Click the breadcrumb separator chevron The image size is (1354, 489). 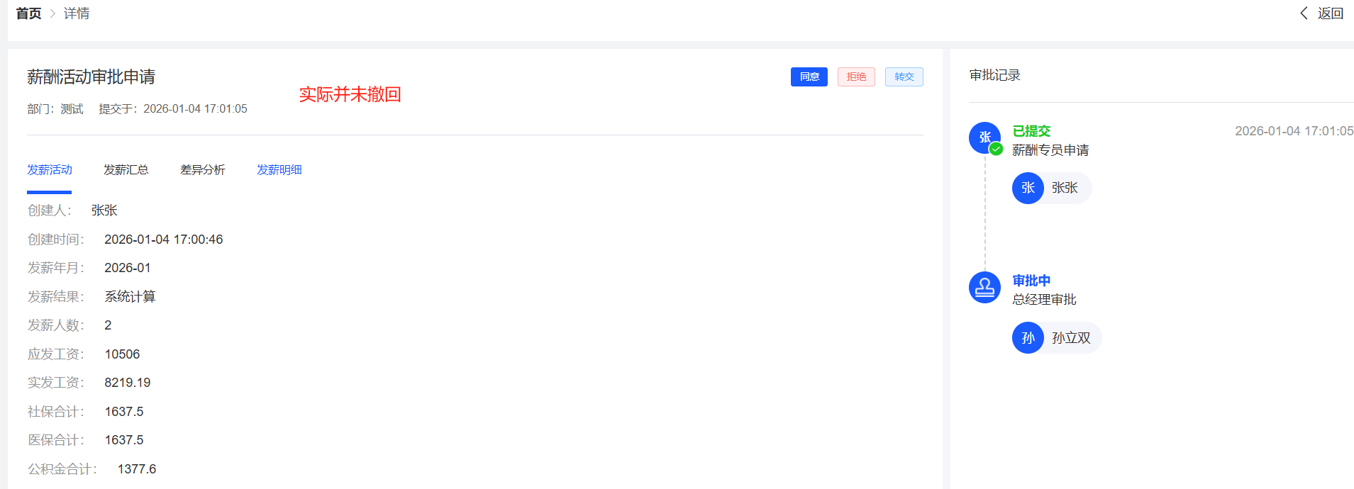coord(52,13)
